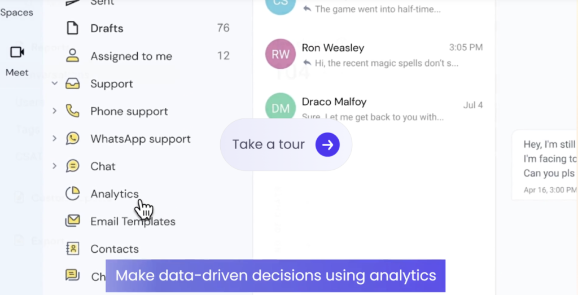Expand the WhatsApp support chevron

(x=55, y=139)
